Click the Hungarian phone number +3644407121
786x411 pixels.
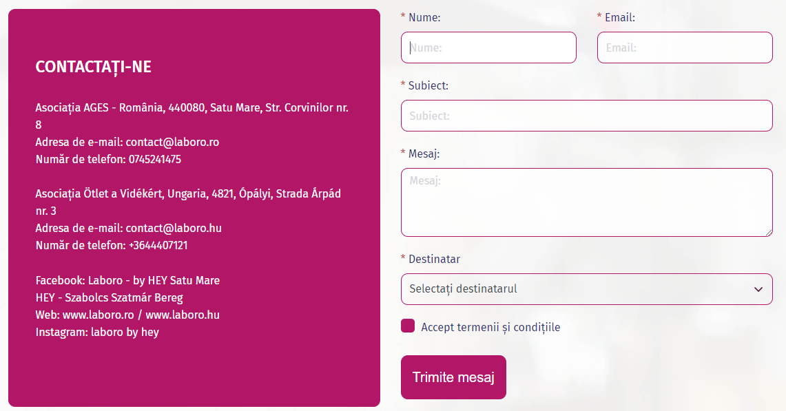[x=158, y=245]
